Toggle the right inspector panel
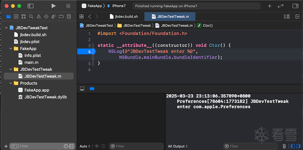 coord(295,6)
